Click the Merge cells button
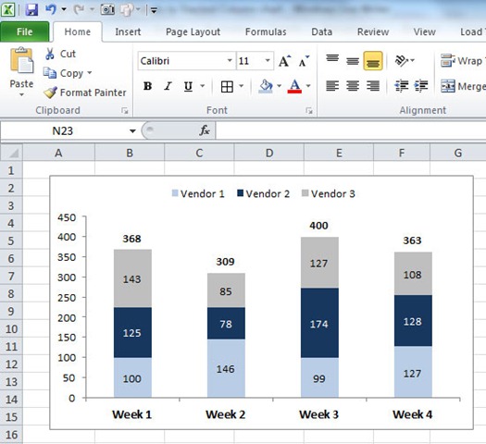 pos(463,86)
